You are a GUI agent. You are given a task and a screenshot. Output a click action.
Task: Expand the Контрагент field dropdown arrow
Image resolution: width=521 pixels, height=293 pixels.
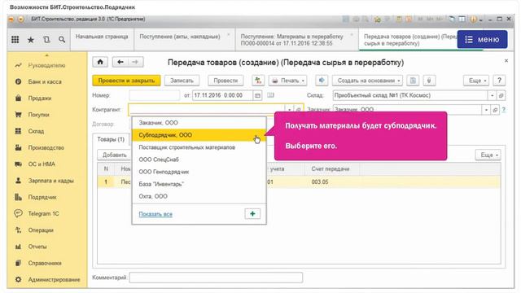tap(290, 109)
